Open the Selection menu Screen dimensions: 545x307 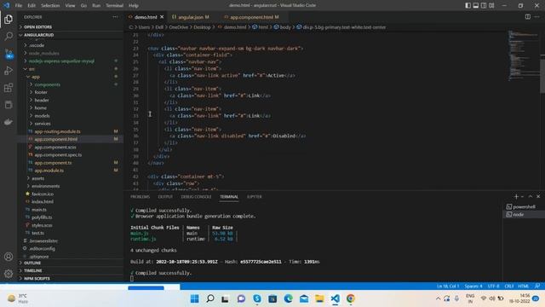point(50,6)
